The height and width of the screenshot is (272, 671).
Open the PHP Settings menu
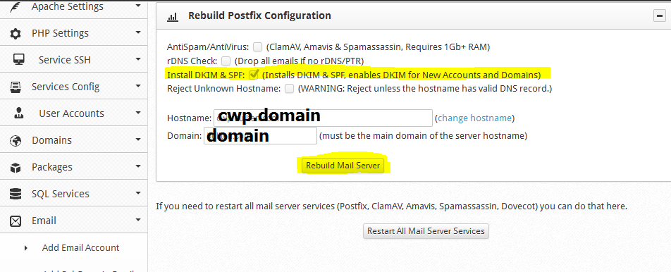(x=73, y=33)
